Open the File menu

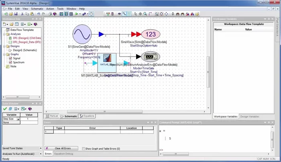click(10, 8)
